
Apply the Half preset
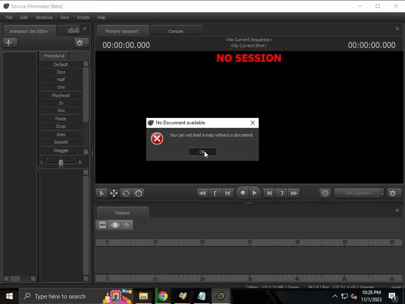[61, 79]
